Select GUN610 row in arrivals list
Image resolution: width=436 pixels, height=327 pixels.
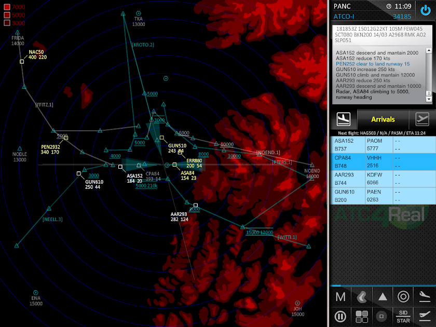tap(383, 196)
